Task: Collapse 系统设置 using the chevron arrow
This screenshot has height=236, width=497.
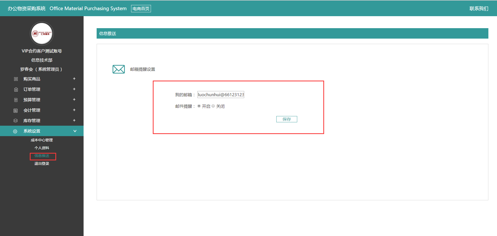Action: (x=75, y=131)
